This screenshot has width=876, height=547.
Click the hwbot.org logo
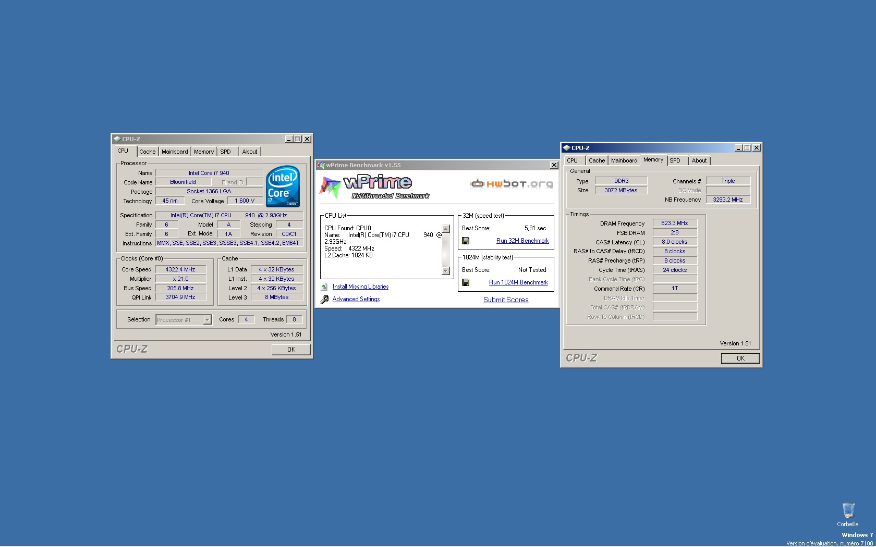tap(512, 183)
